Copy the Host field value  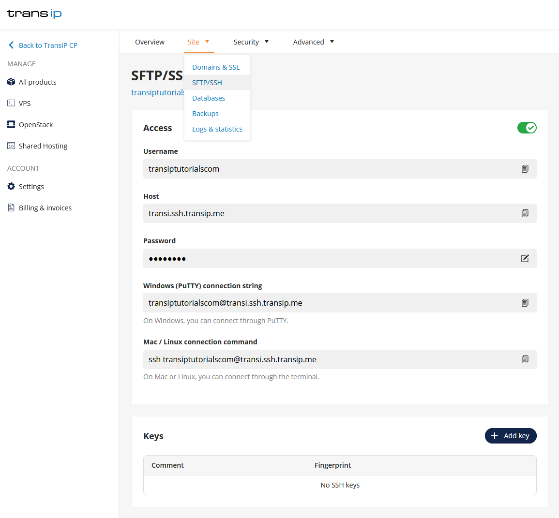pos(525,213)
